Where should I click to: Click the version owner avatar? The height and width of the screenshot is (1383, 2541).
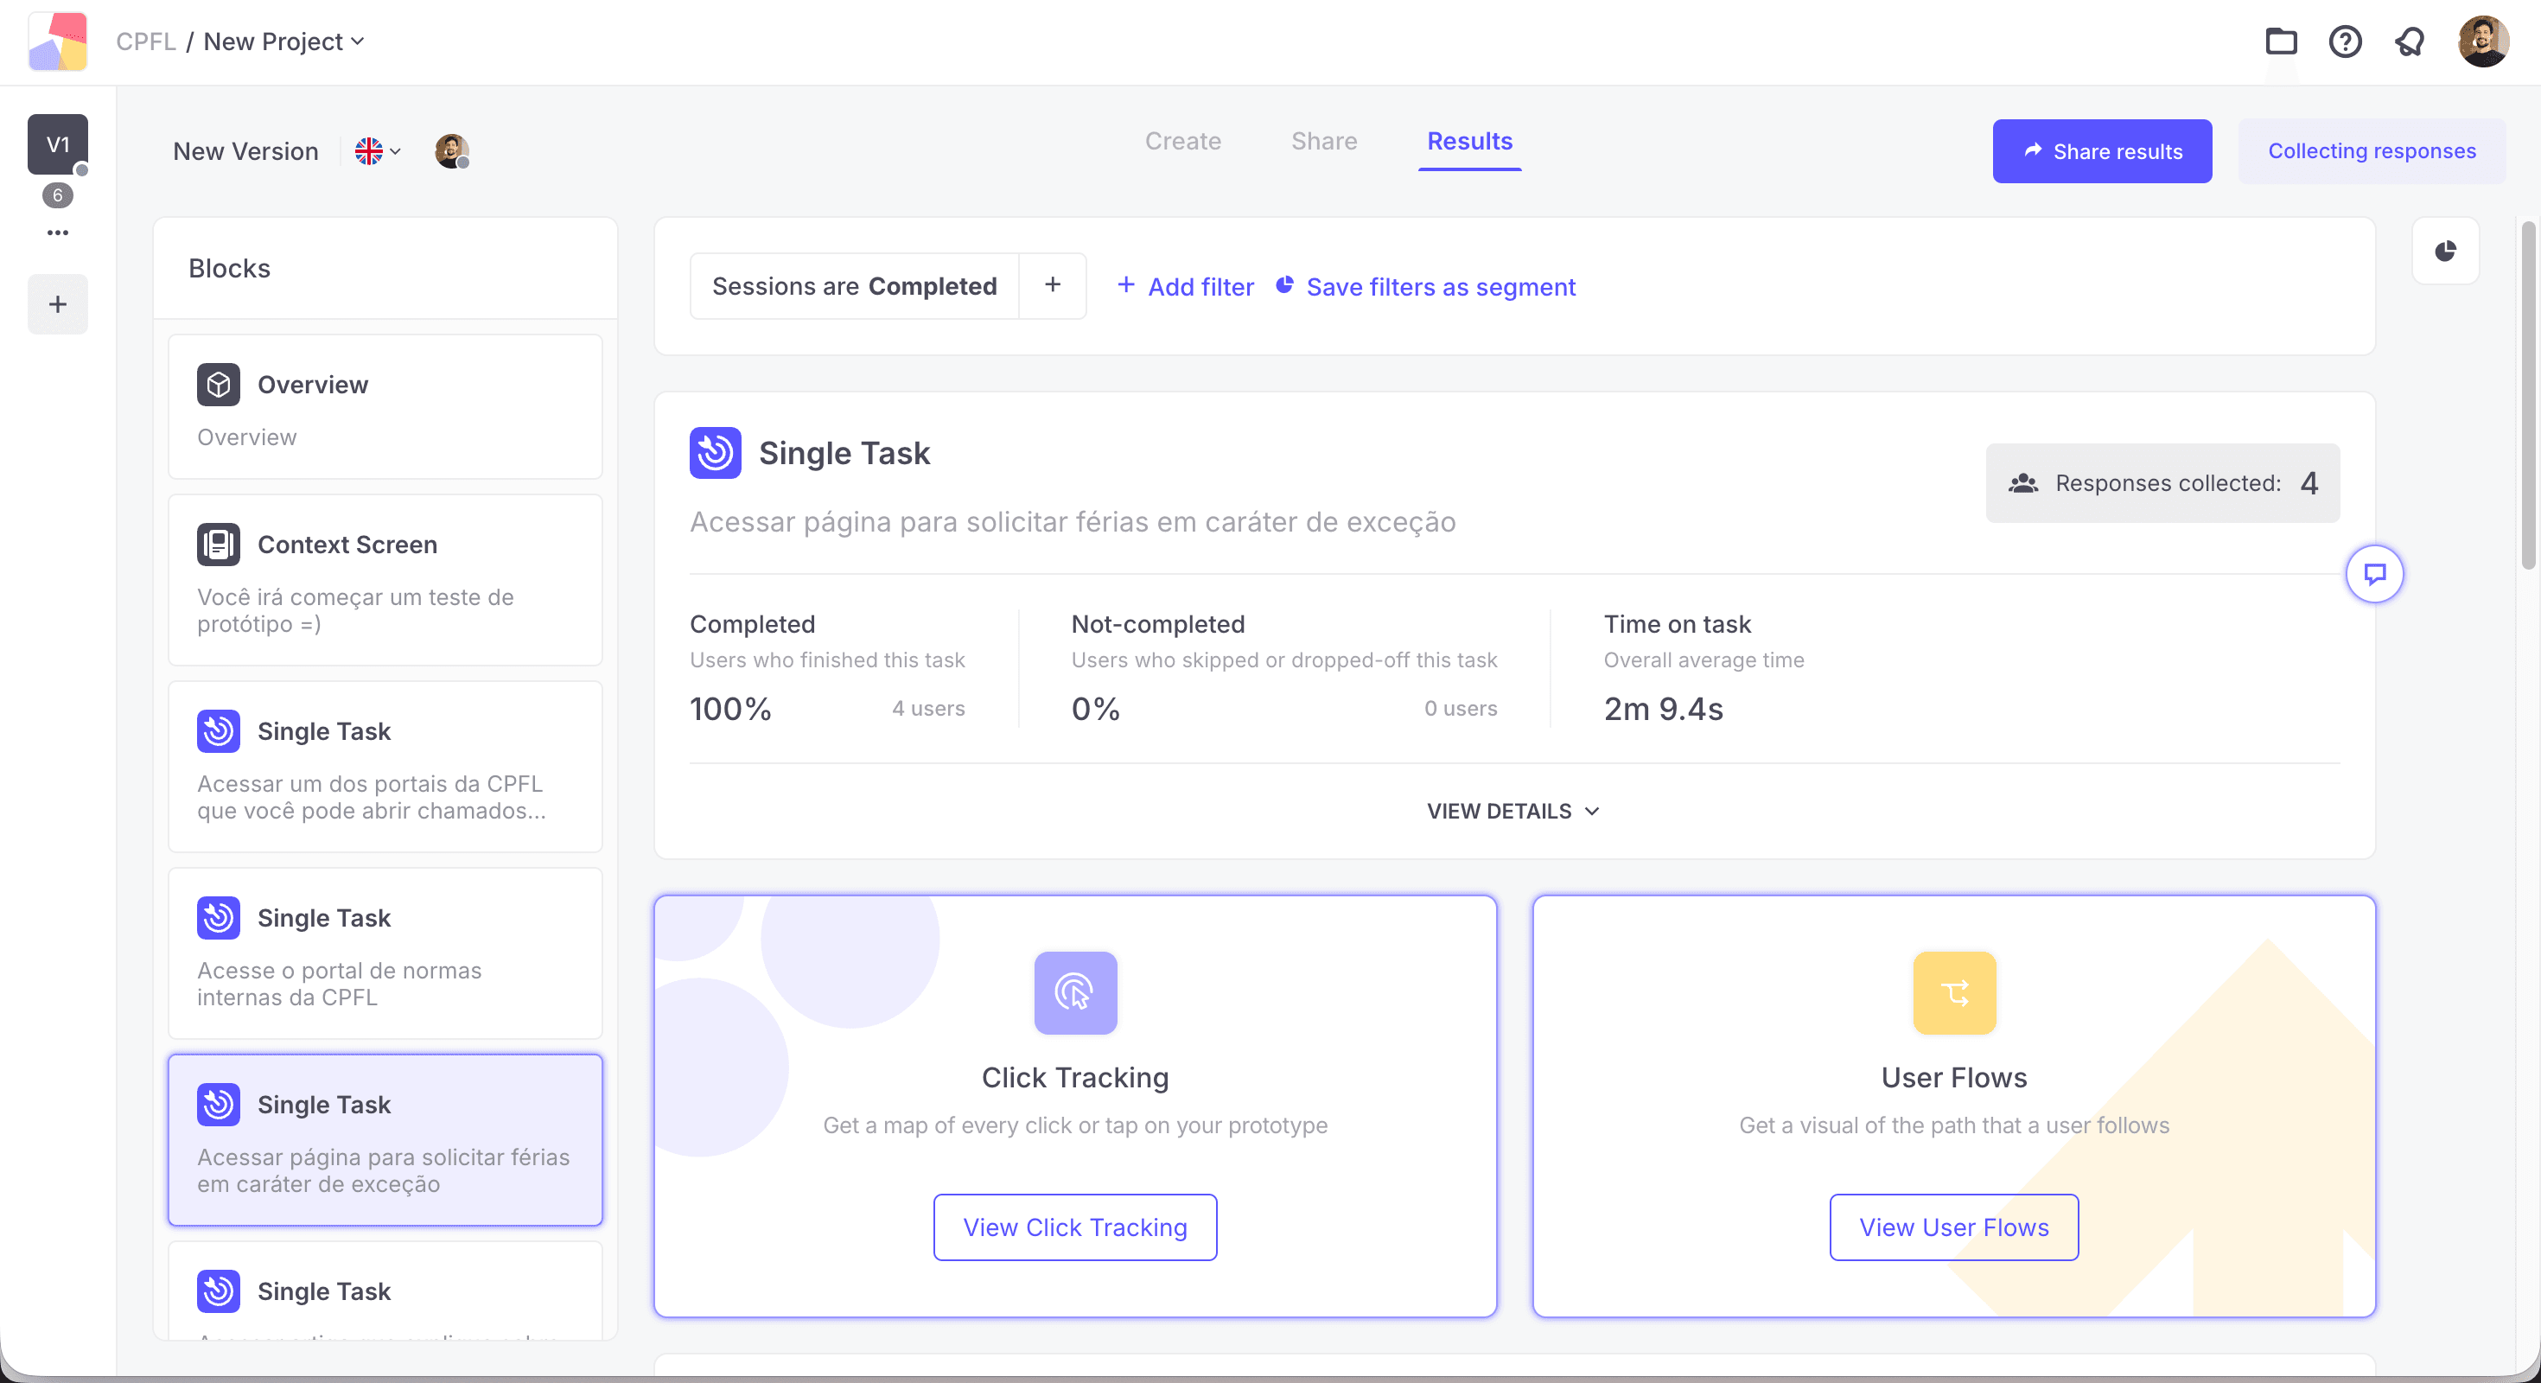tap(452, 151)
